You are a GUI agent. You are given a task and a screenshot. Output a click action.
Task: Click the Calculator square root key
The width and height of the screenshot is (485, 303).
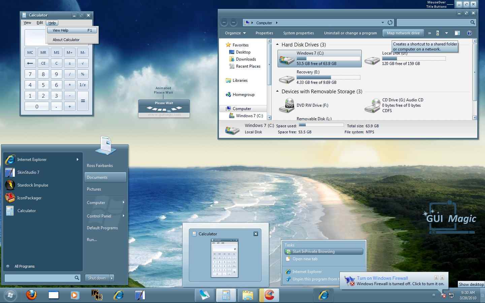[83, 63]
